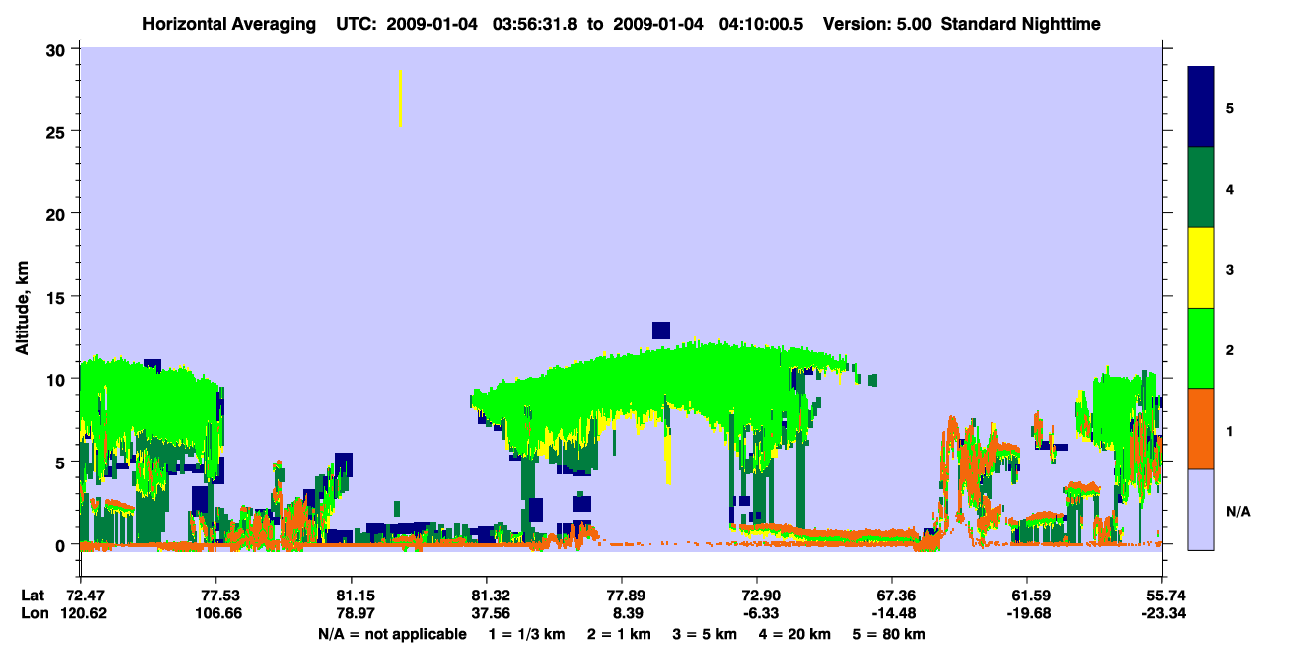Click the longitude value -14.48

[892, 613]
